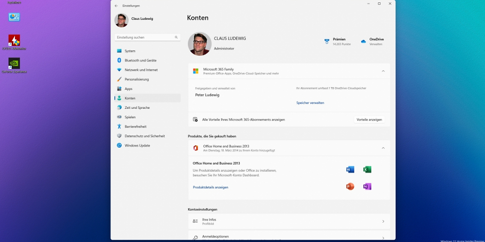Image resolution: width=485 pixels, height=242 pixels.
Task: Select System in the sidebar
Action: (147, 51)
